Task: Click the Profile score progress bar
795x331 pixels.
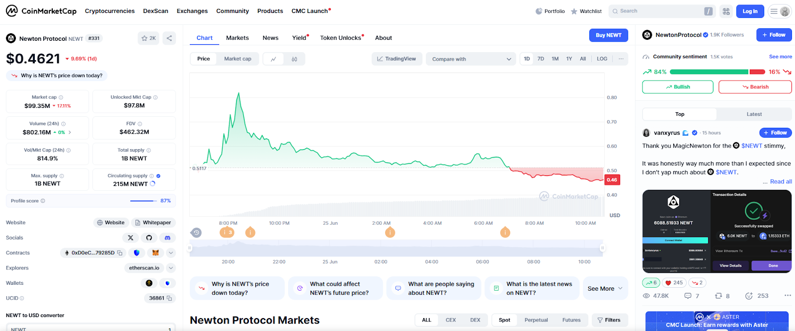Action: (143, 201)
